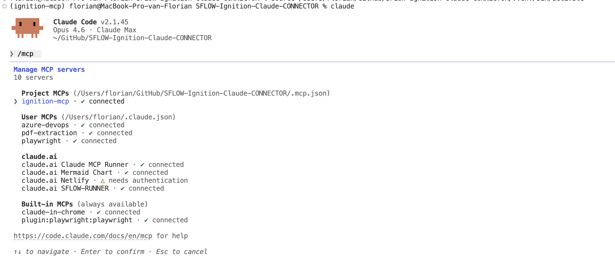
Task: Select the User MCPs section header
Action: click(x=39, y=117)
